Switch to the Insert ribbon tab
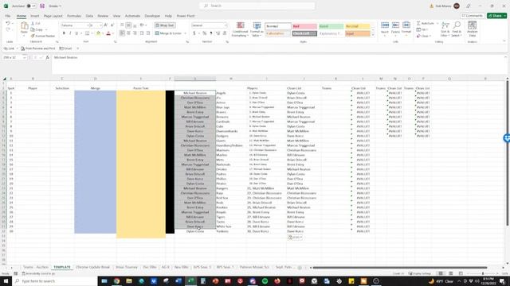The image size is (510, 286). (x=35, y=16)
